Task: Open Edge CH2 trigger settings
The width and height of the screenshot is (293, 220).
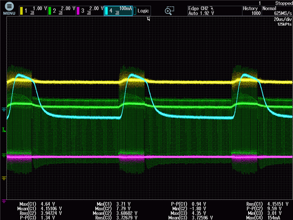Action: click(x=215, y=11)
